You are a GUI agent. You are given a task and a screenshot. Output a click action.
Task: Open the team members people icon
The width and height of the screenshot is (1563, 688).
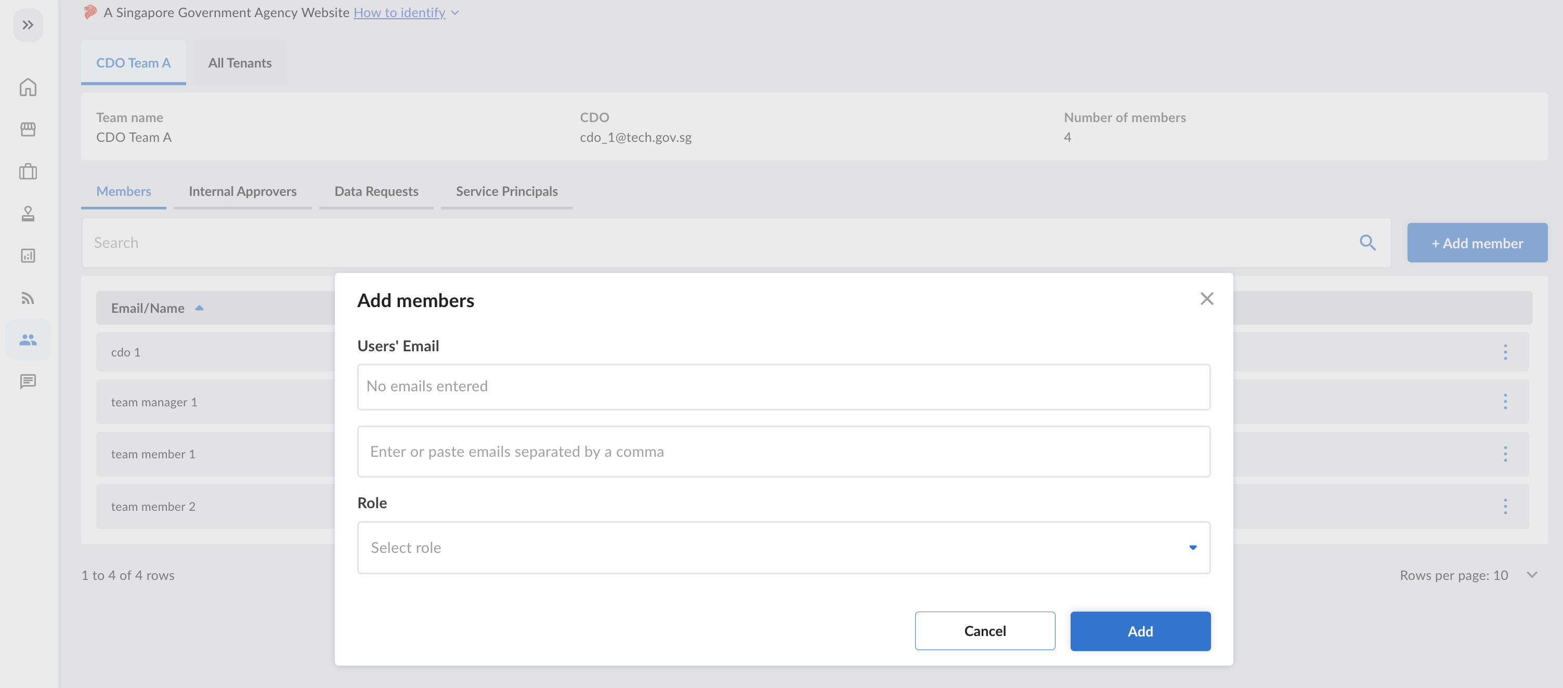click(x=28, y=339)
